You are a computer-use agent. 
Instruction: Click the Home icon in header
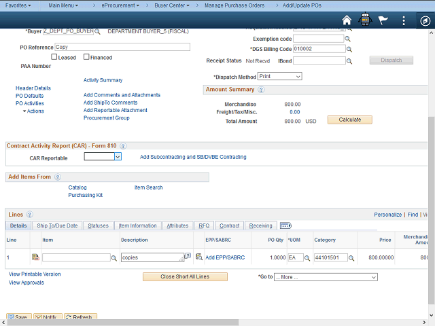(x=347, y=20)
